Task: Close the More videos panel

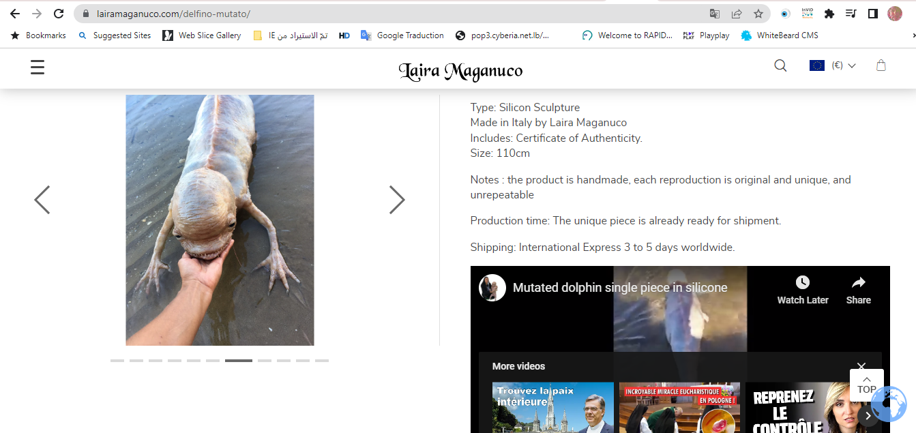Action: 861,367
